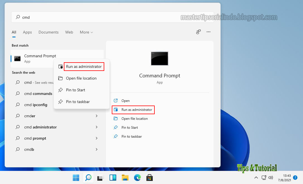The width and height of the screenshot is (303, 184).
Task: Select Pin to taskbar in the context menu
Action: click(78, 102)
